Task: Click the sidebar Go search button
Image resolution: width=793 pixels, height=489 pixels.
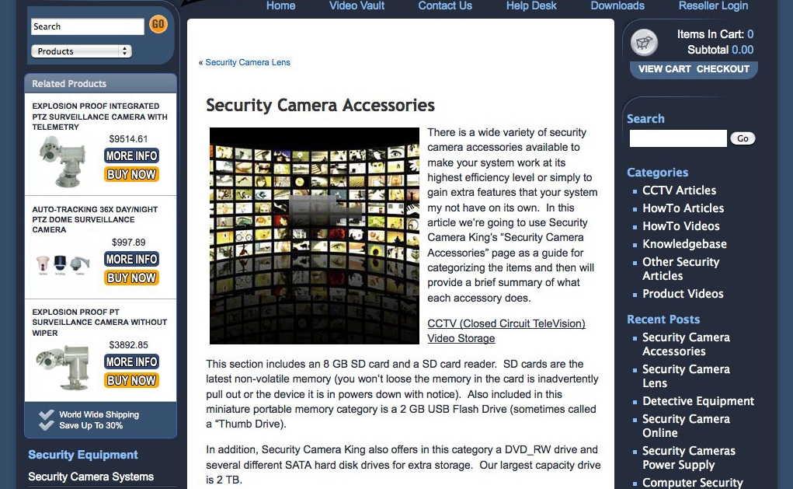Action: pos(743,138)
